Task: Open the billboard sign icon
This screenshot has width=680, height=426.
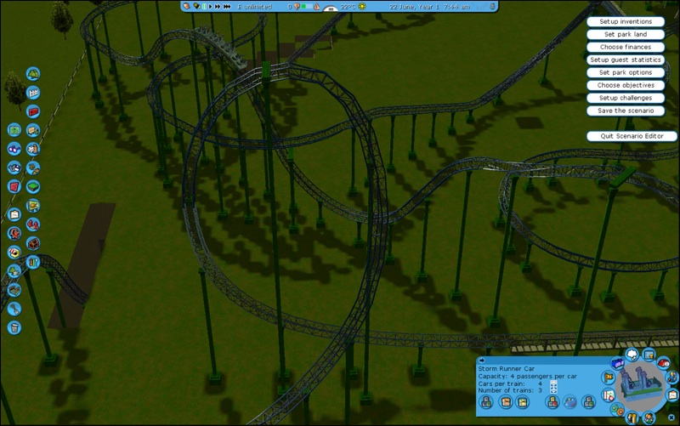Action: tap(33, 205)
